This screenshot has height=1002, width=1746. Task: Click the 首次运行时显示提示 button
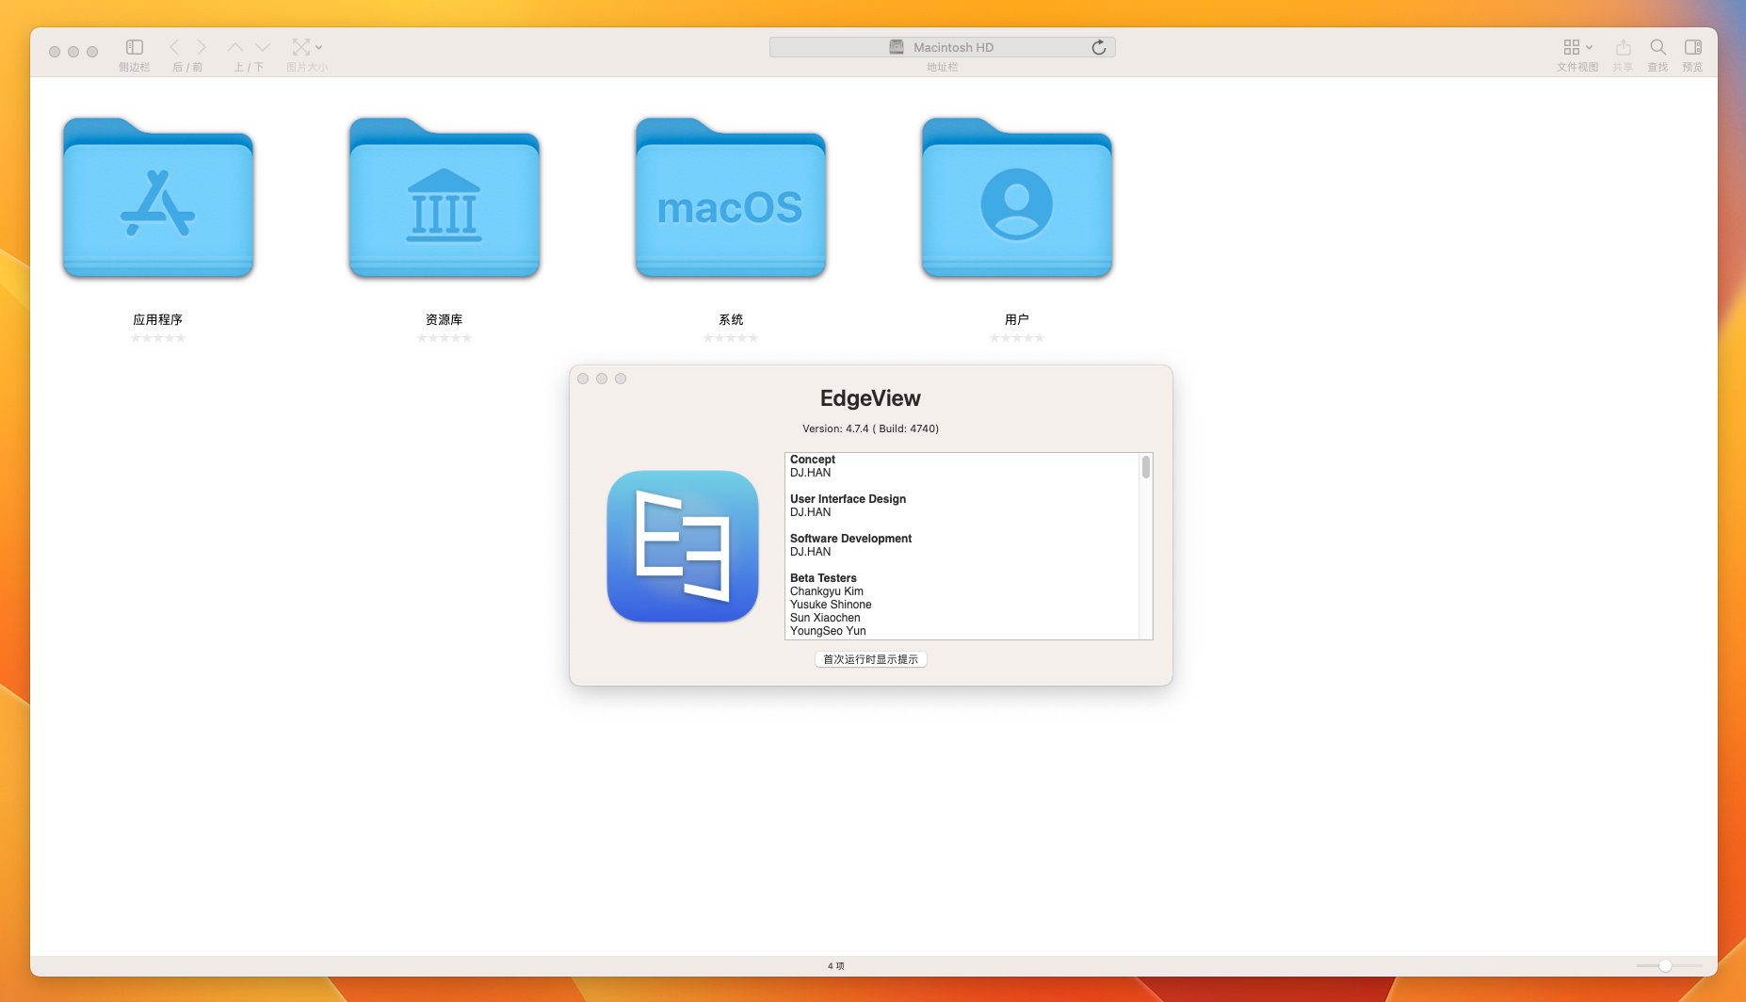[x=871, y=659]
